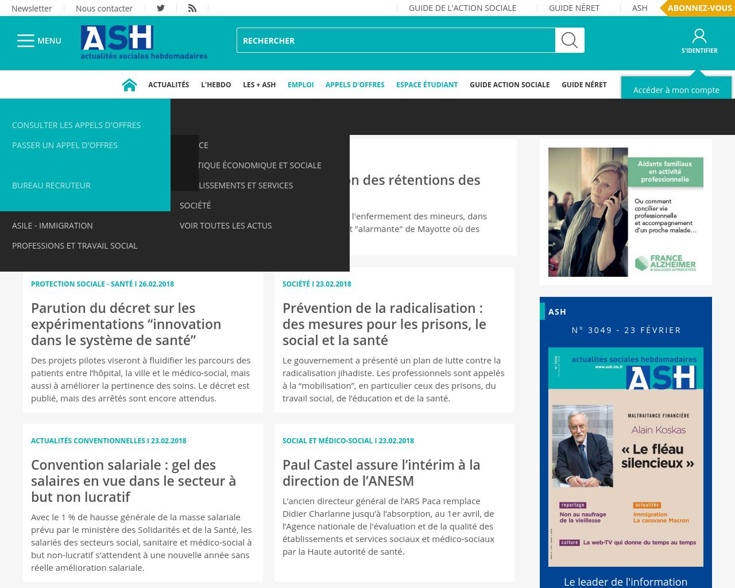Click the France Alzheimer ad image
The width and height of the screenshot is (735, 588).
pyautogui.click(x=625, y=212)
